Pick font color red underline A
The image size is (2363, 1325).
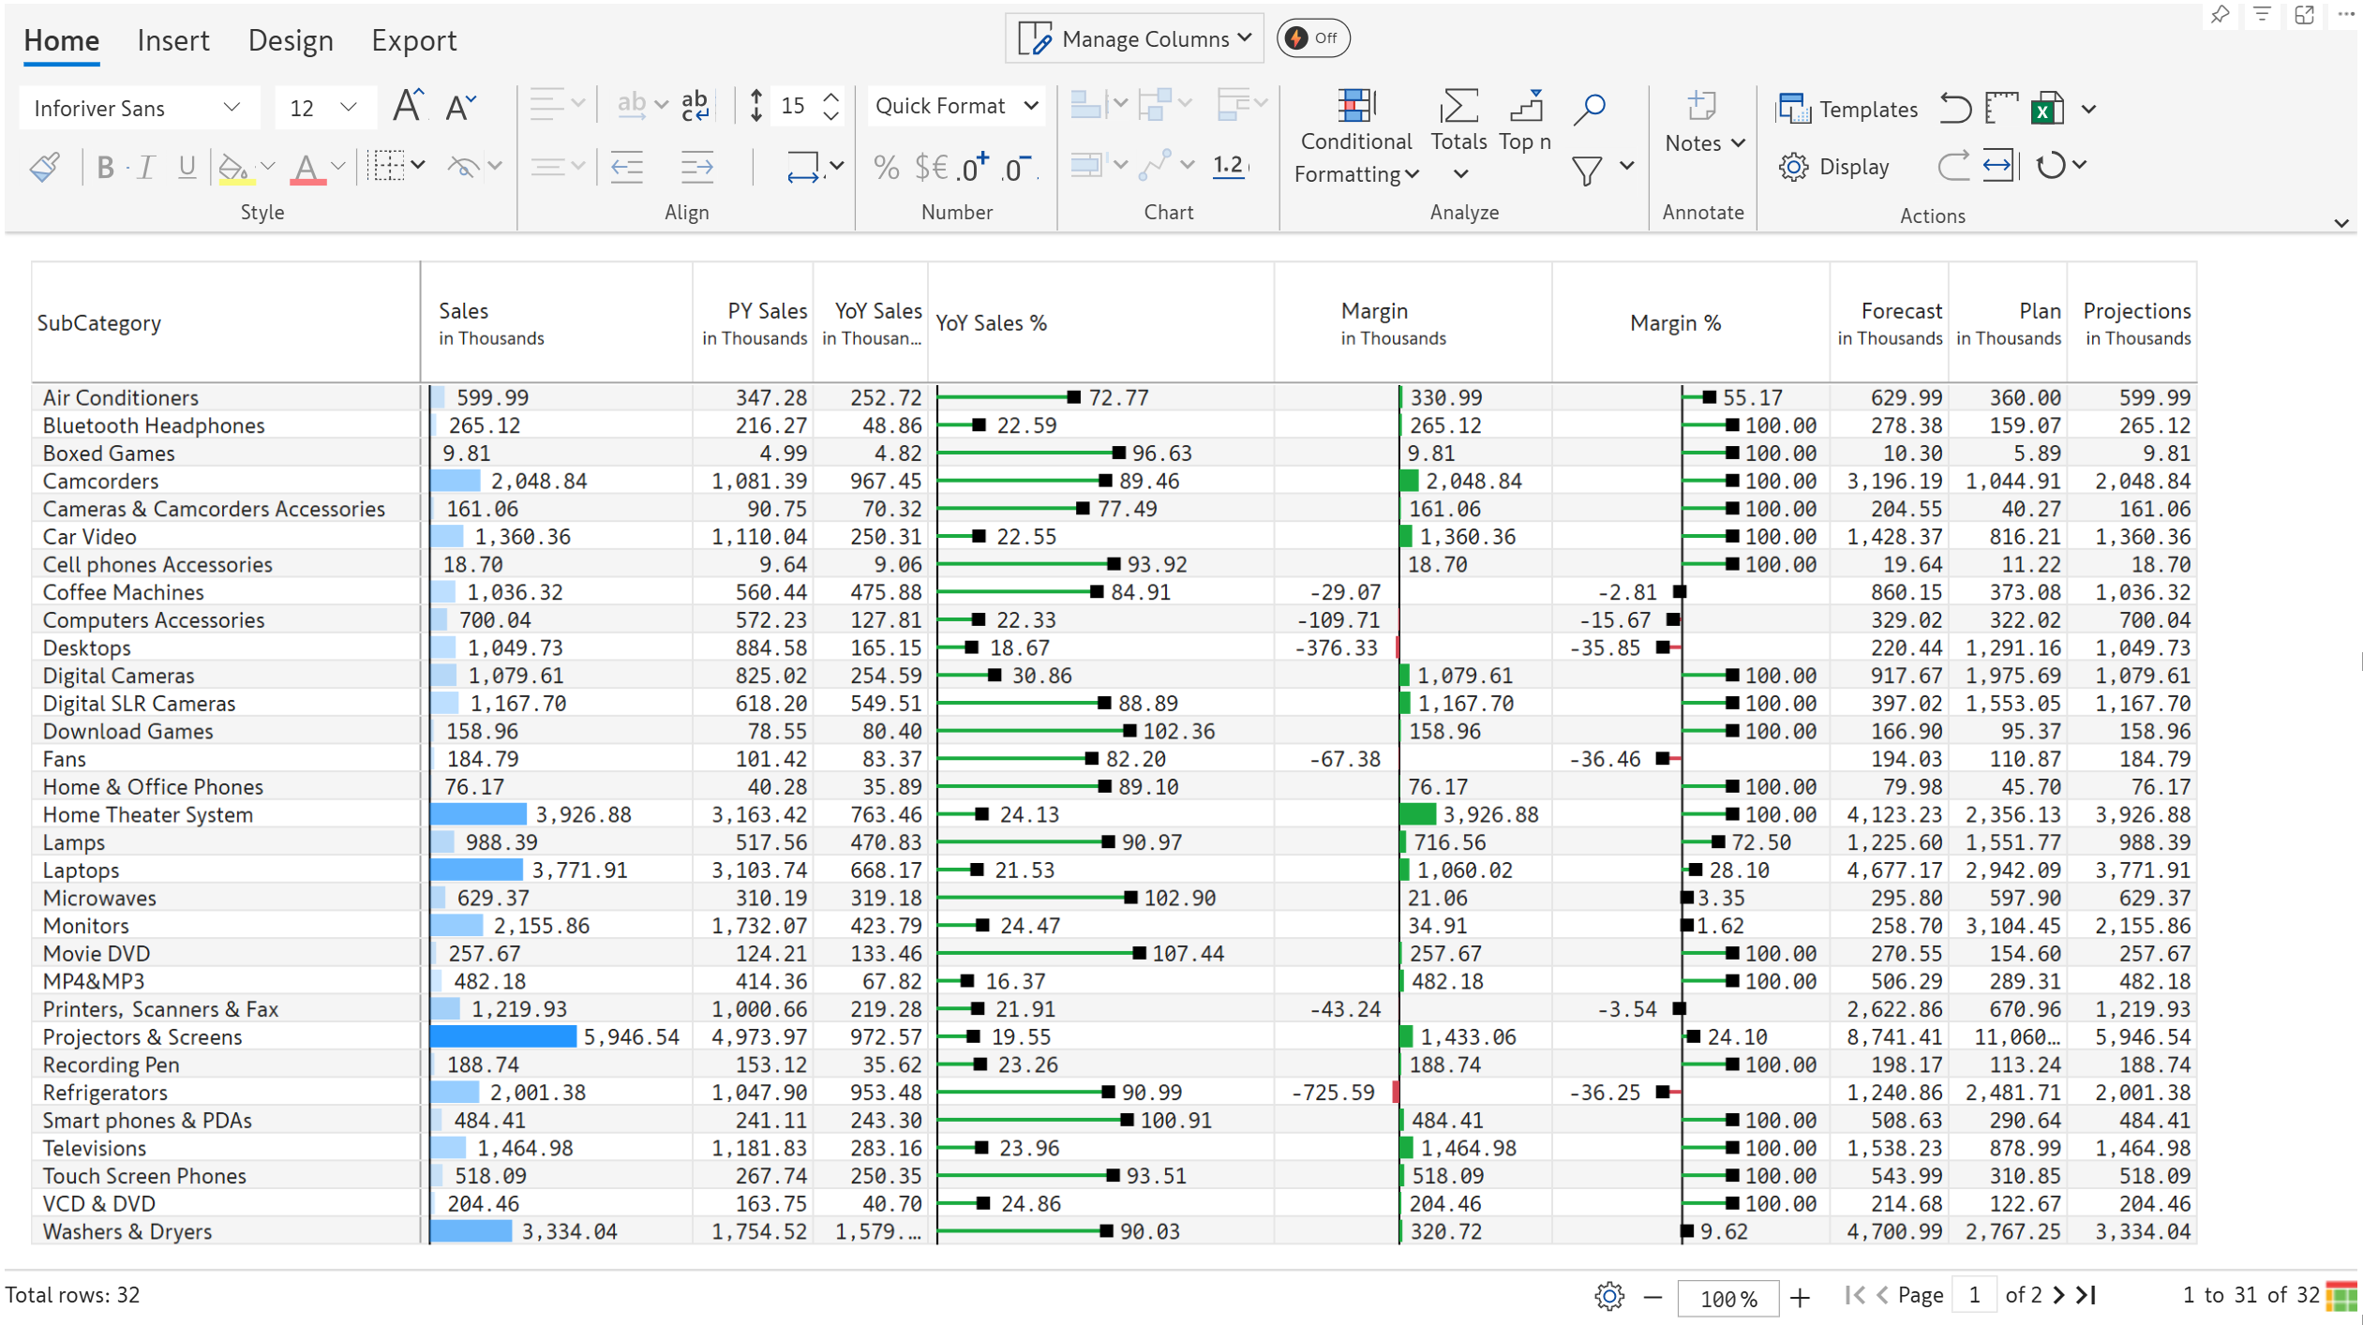click(x=306, y=167)
